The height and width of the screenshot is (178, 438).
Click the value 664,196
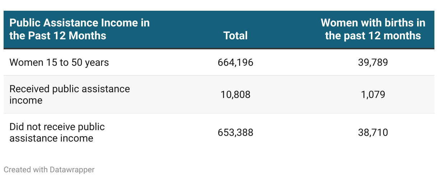[x=236, y=63]
